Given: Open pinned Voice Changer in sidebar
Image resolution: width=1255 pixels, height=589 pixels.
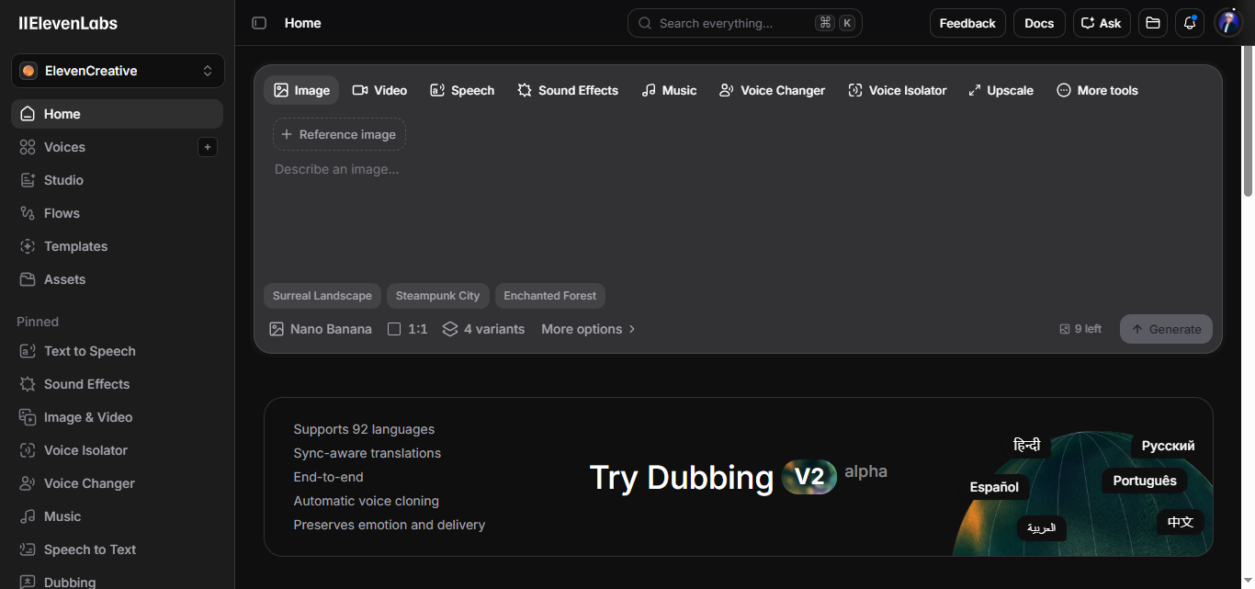Looking at the screenshot, I should 117,483.
